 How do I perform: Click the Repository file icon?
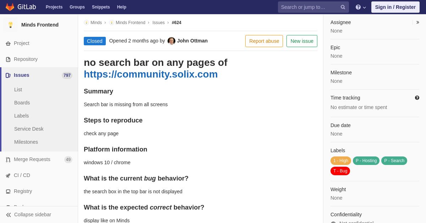click(8, 59)
